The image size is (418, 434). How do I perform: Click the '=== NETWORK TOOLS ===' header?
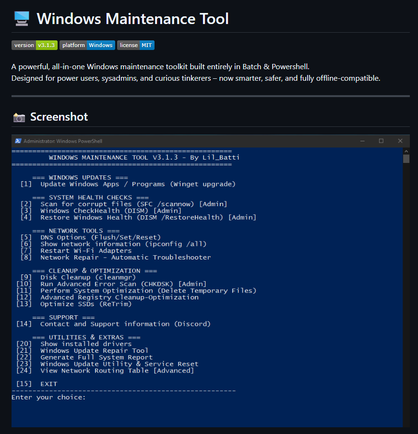(x=76, y=231)
